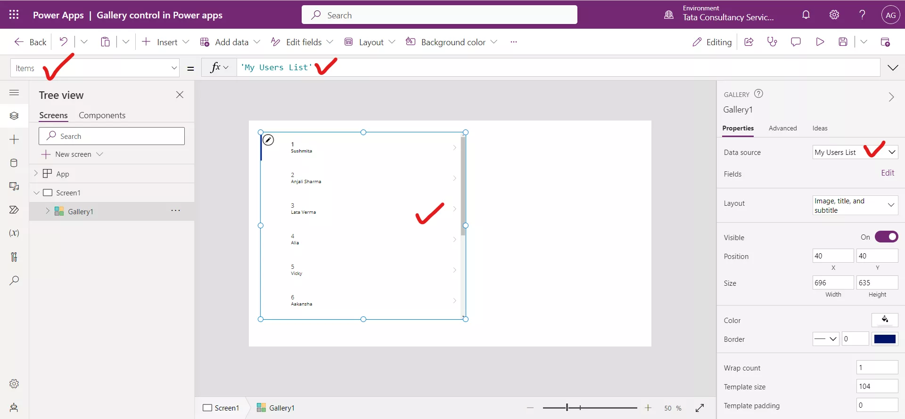Click the Paste clipboard icon
Screen dimensions: 905x419
(x=105, y=42)
